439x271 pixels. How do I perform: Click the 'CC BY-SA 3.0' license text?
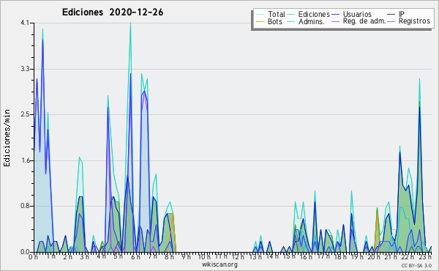pos(416,265)
